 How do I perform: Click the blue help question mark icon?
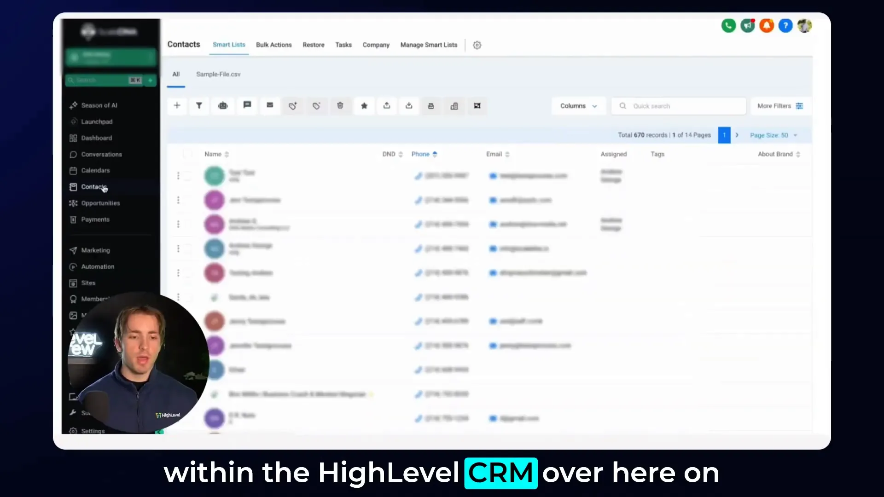click(785, 26)
